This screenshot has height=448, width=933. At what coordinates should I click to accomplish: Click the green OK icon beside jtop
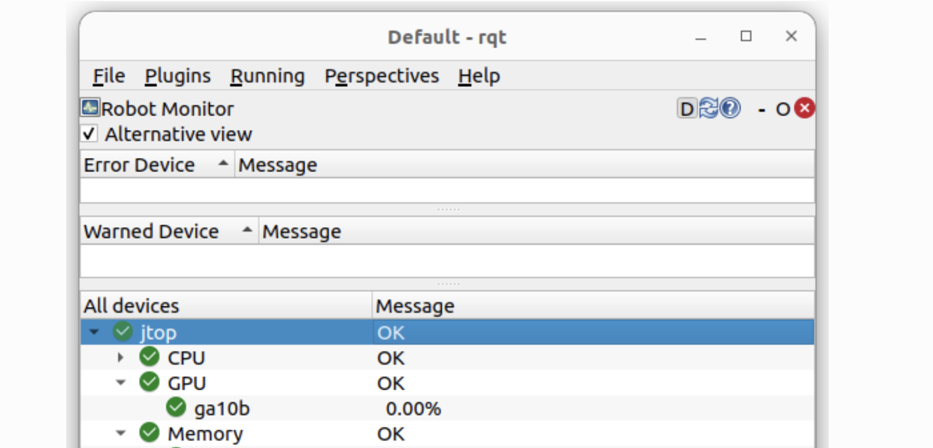pos(122,332)
